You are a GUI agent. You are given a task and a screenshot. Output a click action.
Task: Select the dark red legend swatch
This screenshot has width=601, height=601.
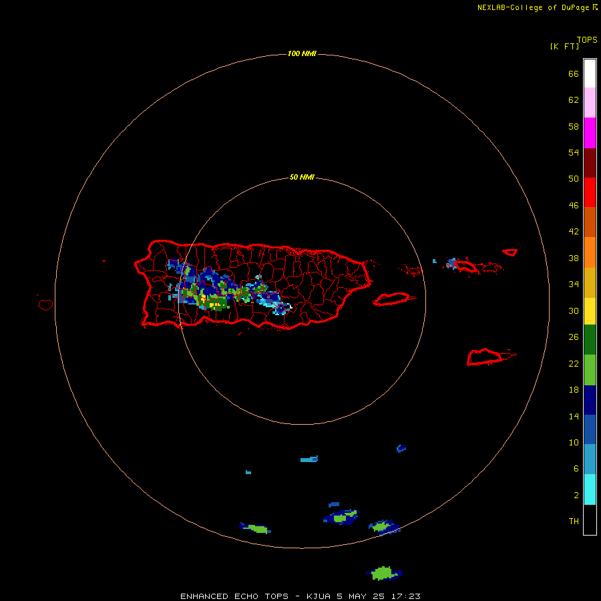(590, 163)
